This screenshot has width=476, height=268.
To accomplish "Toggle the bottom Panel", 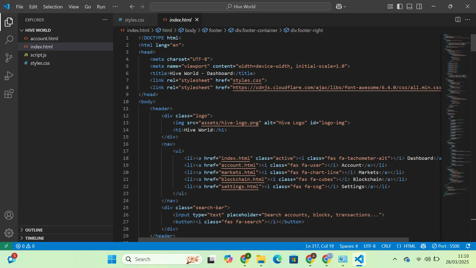I will coord(409,7).
